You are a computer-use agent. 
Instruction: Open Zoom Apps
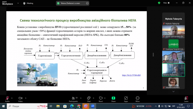pyautogui.click(x=126, y=99)
